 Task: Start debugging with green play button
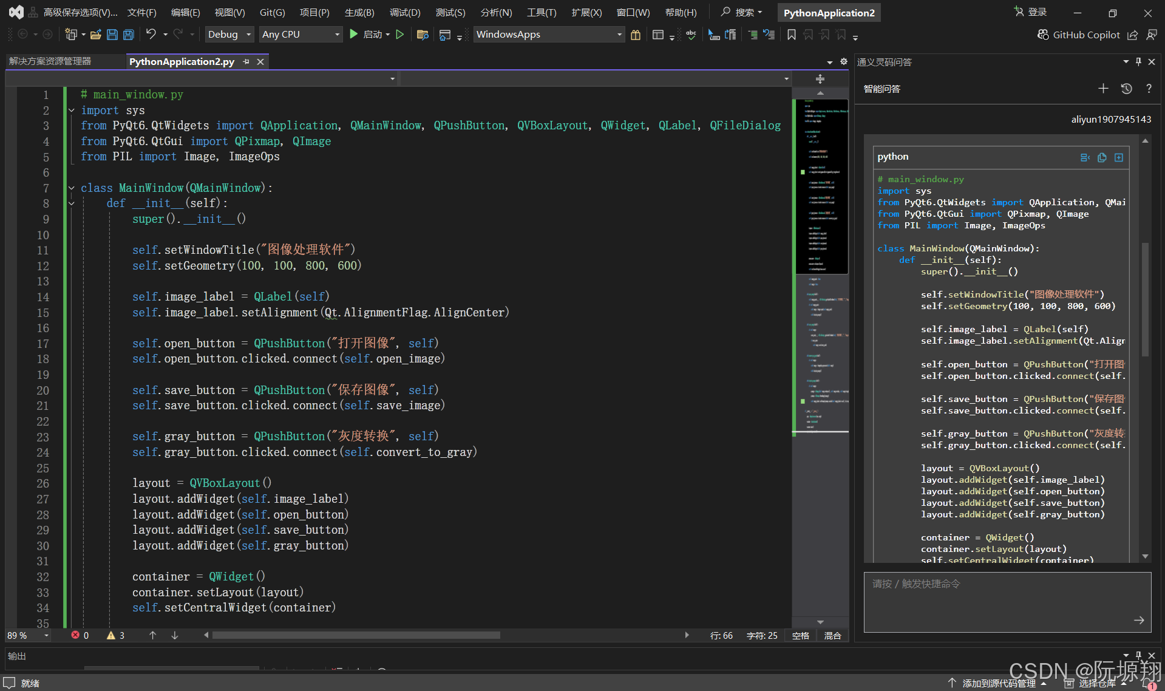pos(353,34)
